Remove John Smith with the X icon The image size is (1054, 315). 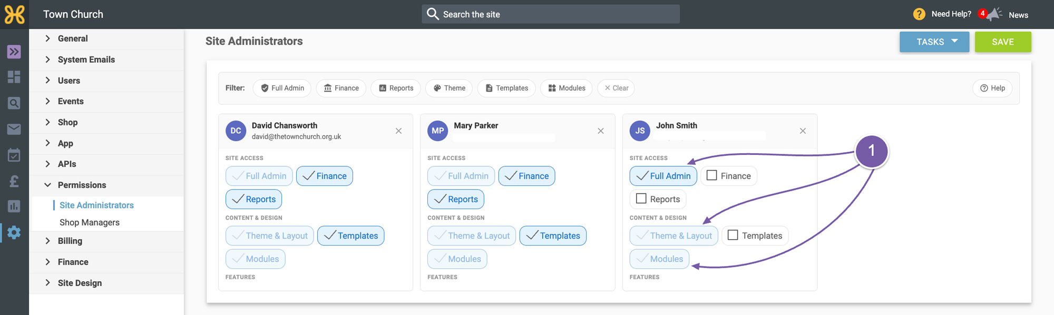click(x=803, y=131)
